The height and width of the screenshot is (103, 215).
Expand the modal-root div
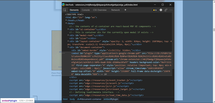68,35
